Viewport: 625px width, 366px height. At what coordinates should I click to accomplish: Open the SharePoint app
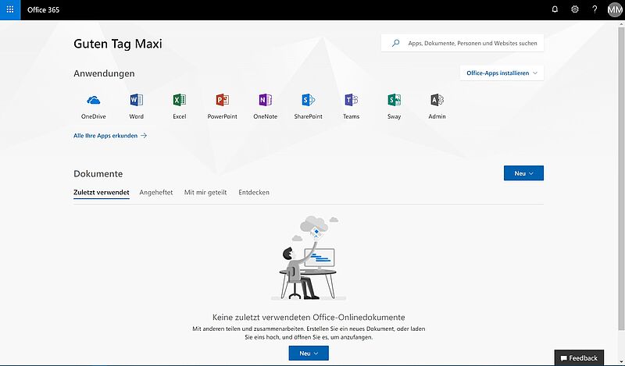[x=308, y=106]
